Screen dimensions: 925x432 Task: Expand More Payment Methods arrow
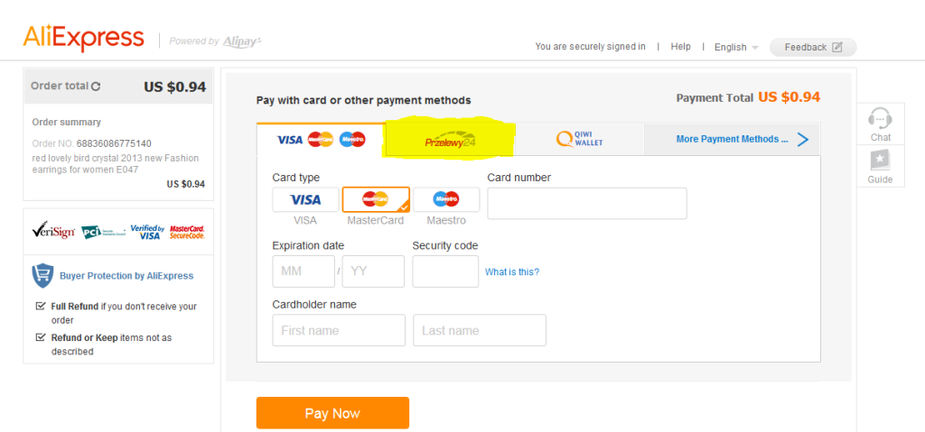click(x=802, y=140)
